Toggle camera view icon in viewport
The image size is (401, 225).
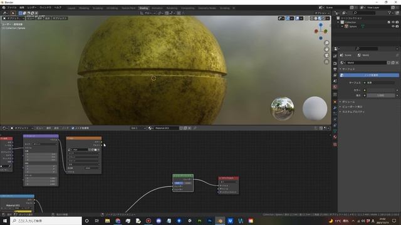click(x=326, y=56)
